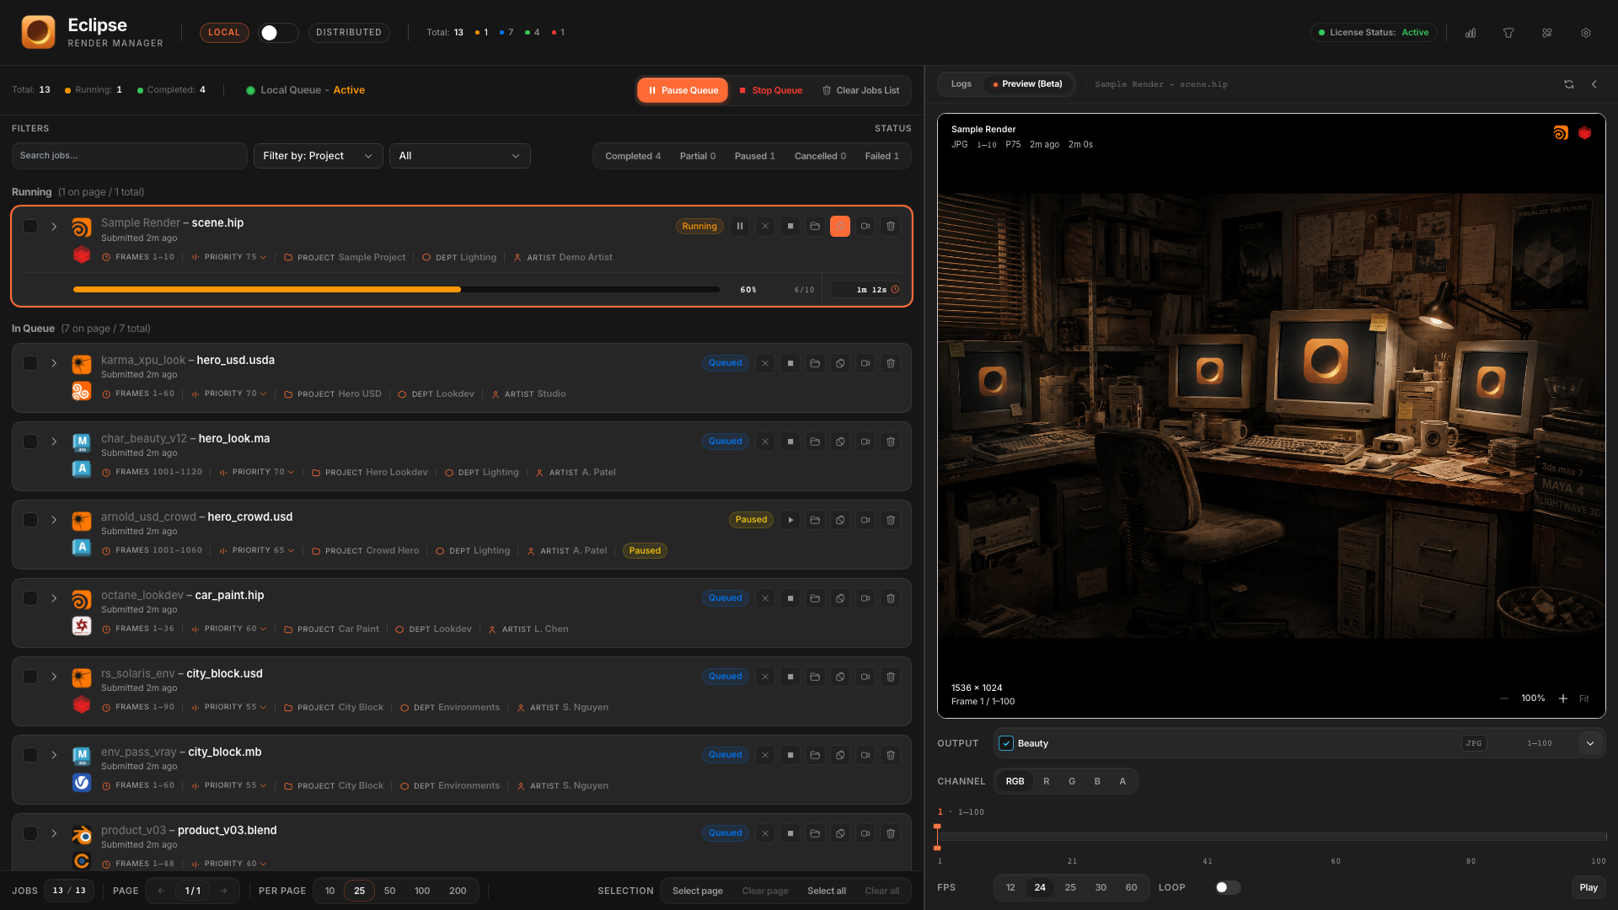Filter status by Failed 1
Screen dimensions: 1618x910
pos(881,156)
